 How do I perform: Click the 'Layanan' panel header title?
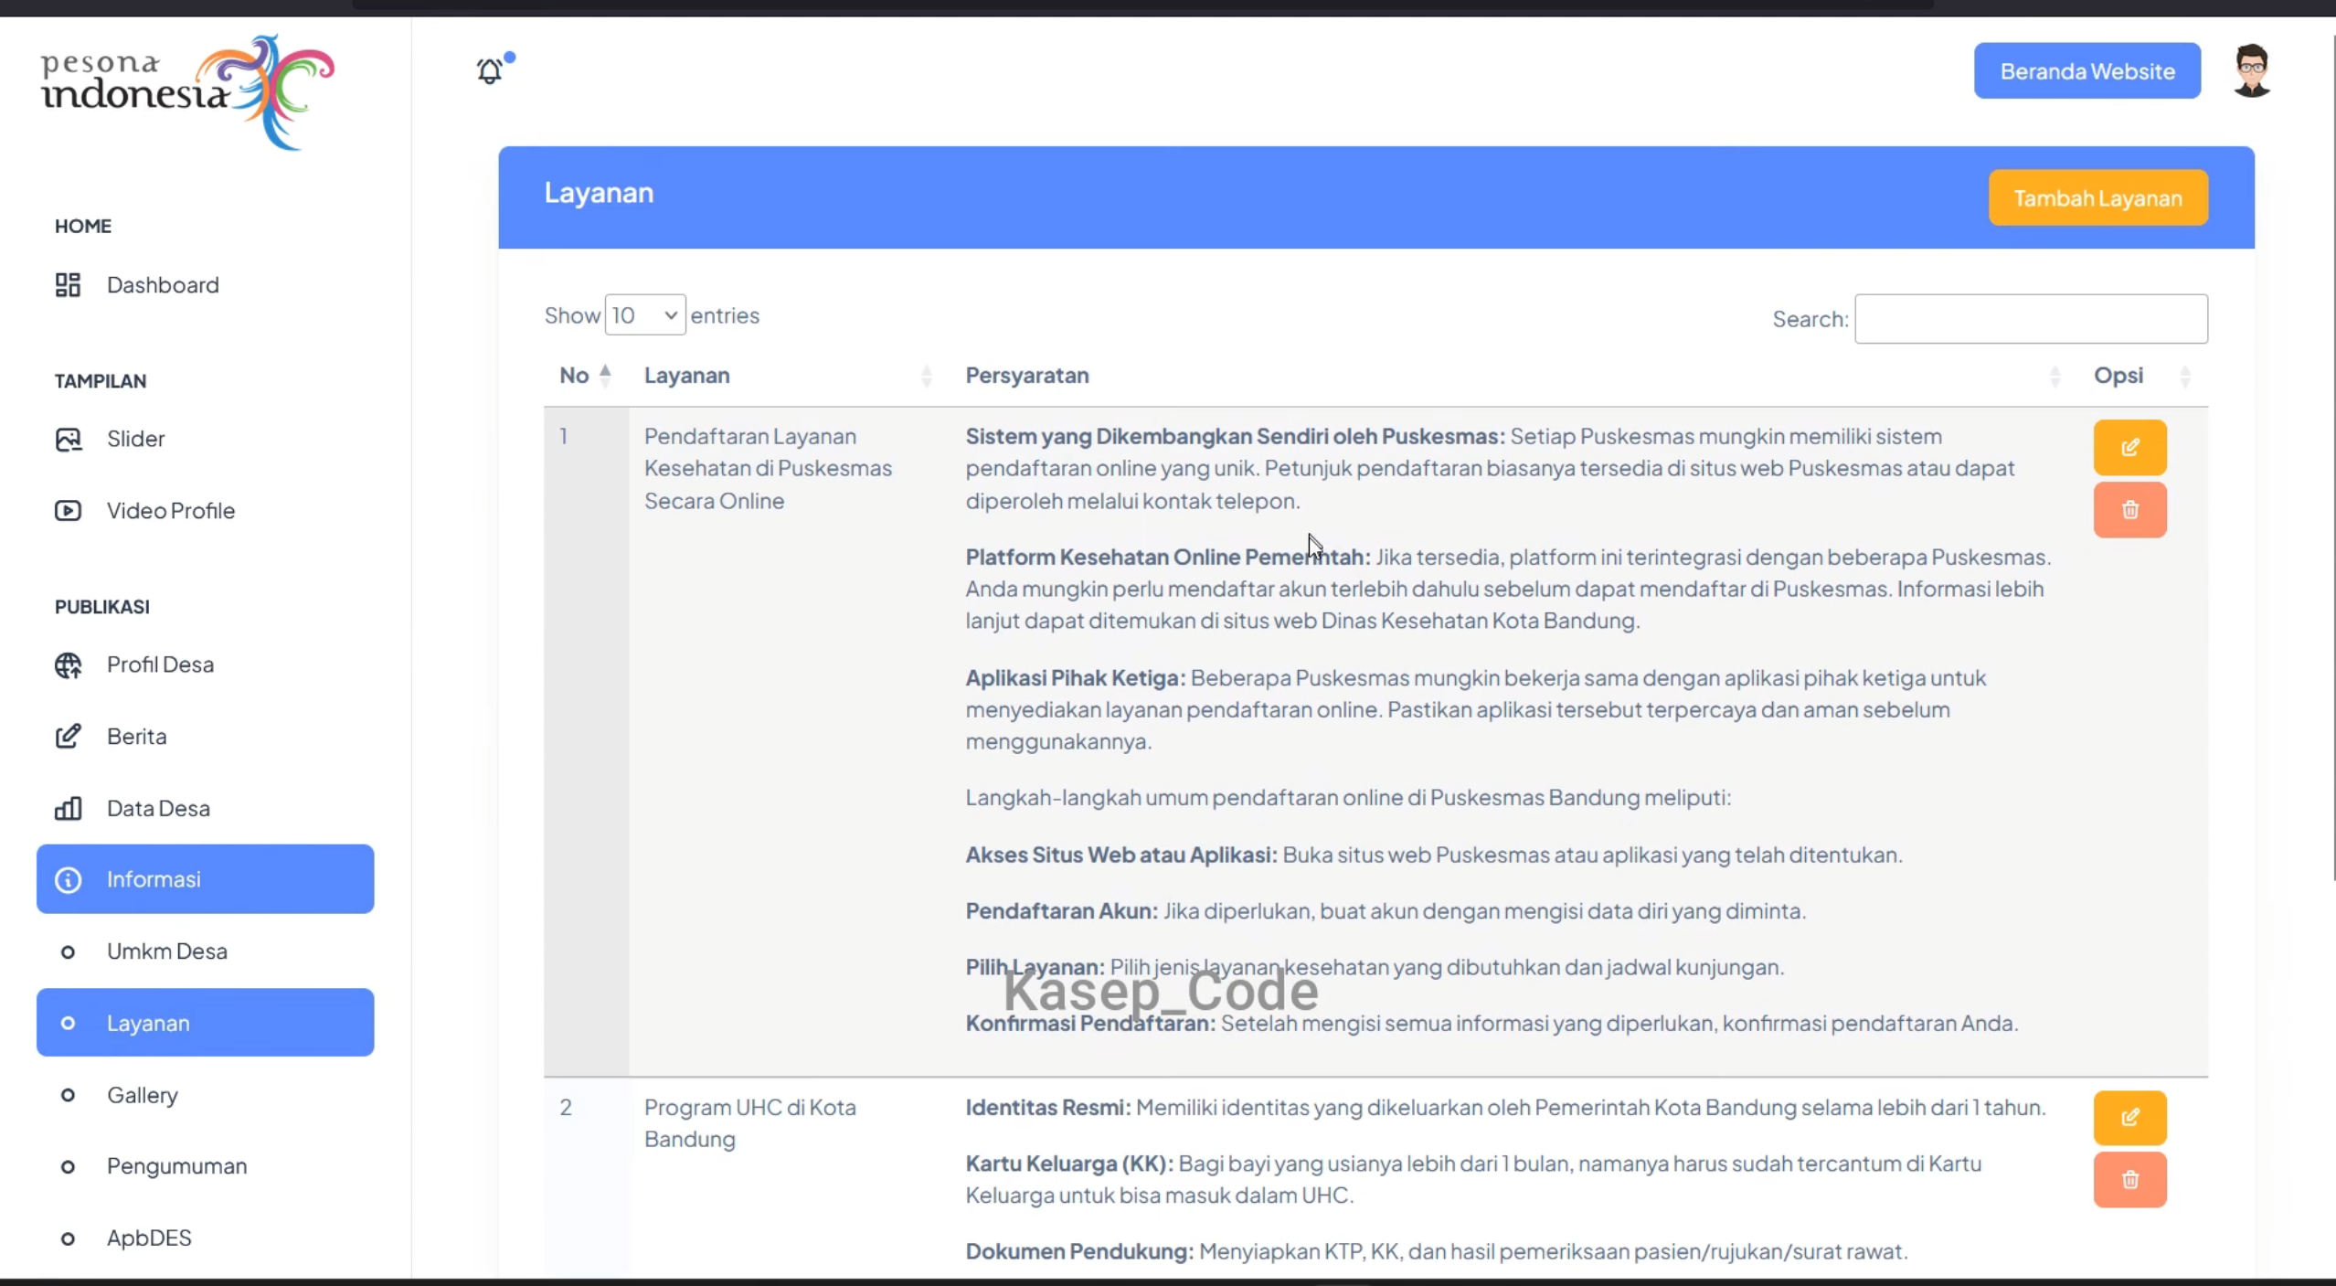click(599, 193)
